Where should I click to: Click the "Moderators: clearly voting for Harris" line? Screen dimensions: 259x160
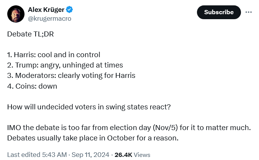point(71,75)
